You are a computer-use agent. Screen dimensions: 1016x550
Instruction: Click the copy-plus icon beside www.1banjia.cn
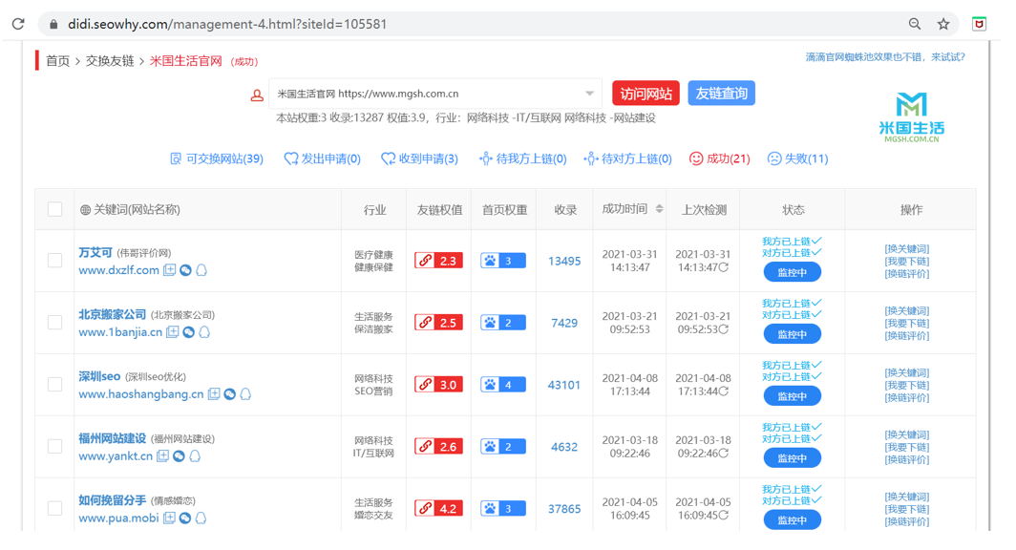[172, 332]
